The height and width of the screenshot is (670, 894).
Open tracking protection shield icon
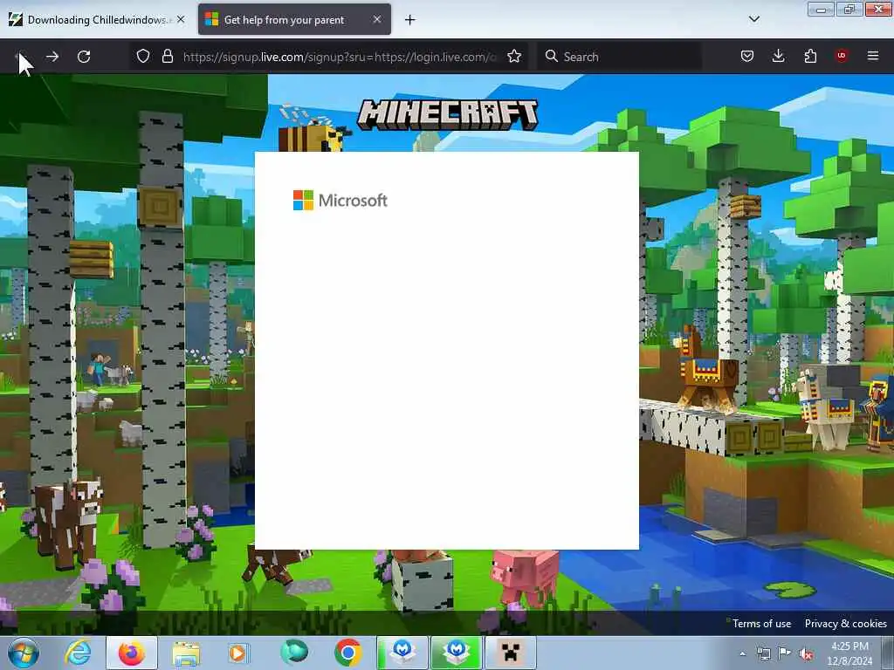(143, 56)
